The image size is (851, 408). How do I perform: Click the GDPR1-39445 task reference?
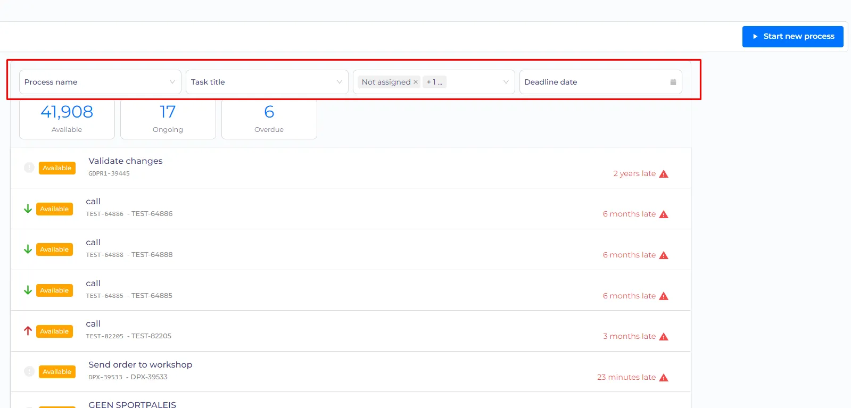click(x=109, y=173)
